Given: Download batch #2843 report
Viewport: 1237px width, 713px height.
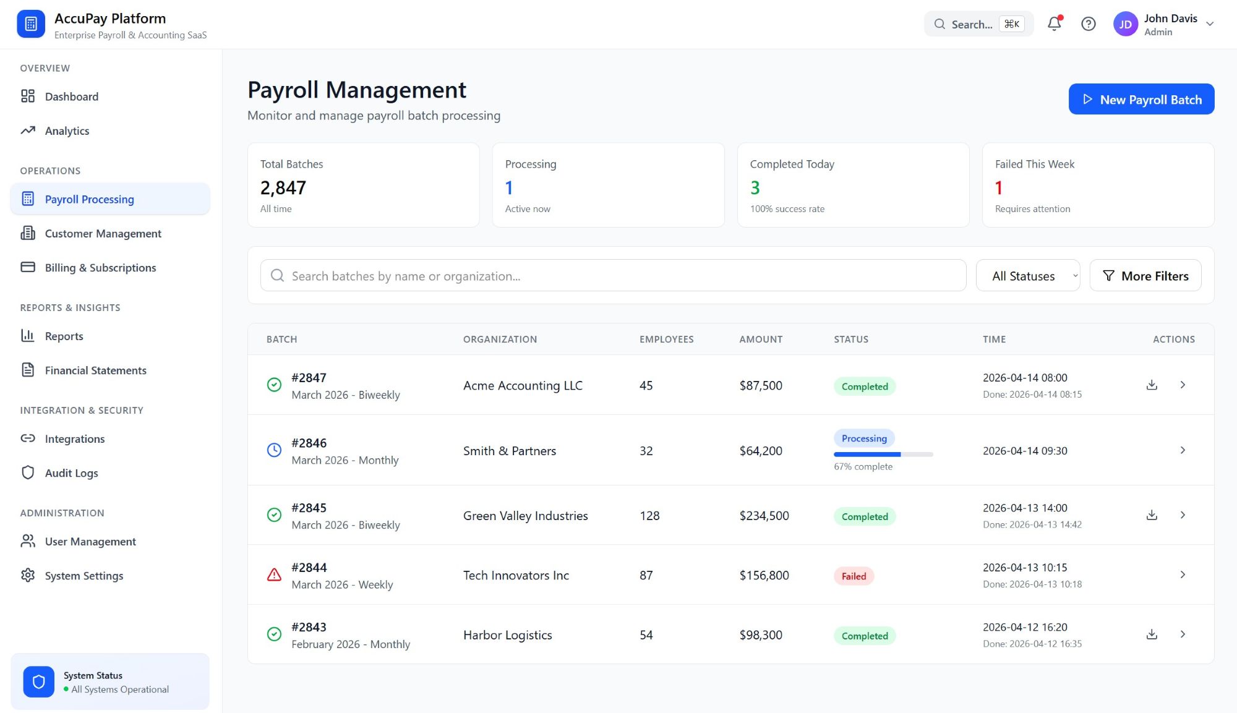Looking at the screenshot, I should (1152, 634).
